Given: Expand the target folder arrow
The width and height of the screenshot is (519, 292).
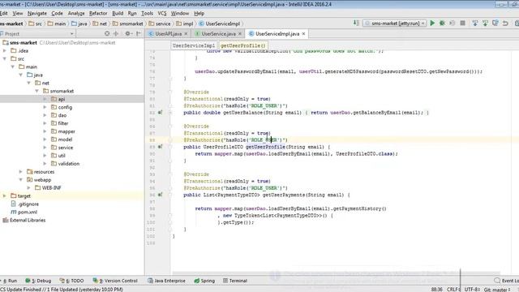Looking at the screenshot, I should [5, 196].
